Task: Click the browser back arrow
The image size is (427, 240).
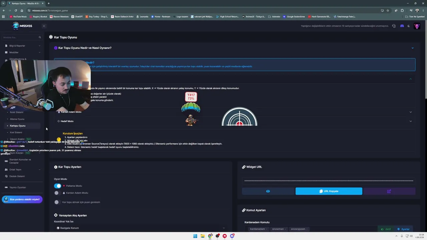Action: pyautogui.click(x=3, y=10)
